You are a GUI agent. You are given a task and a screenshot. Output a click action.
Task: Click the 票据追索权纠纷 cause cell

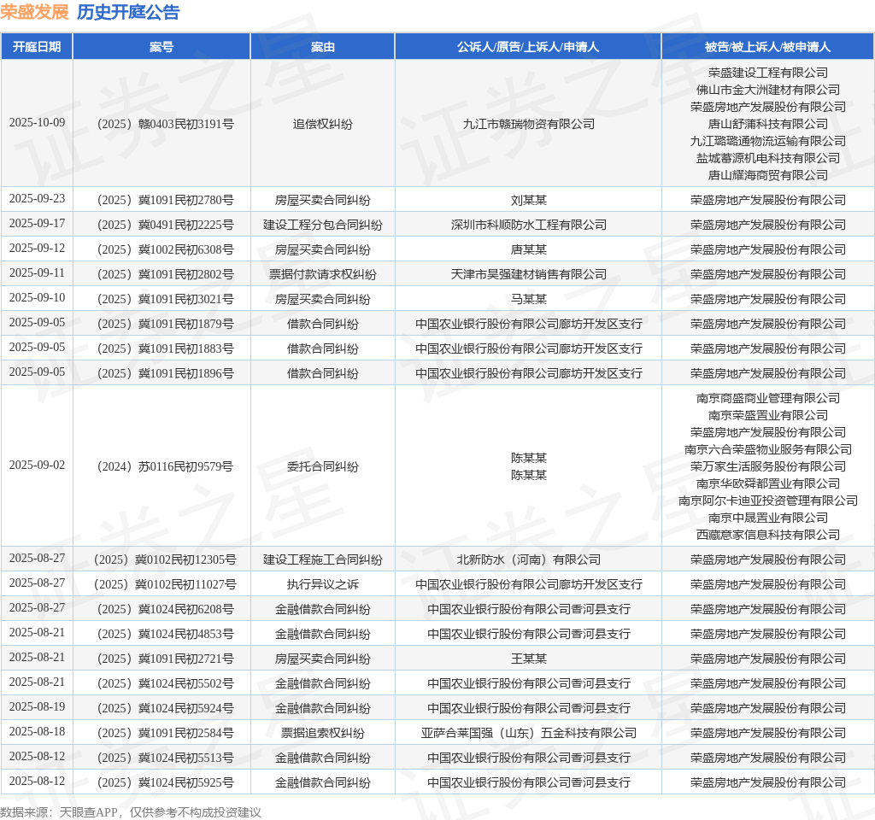(322, 733)
